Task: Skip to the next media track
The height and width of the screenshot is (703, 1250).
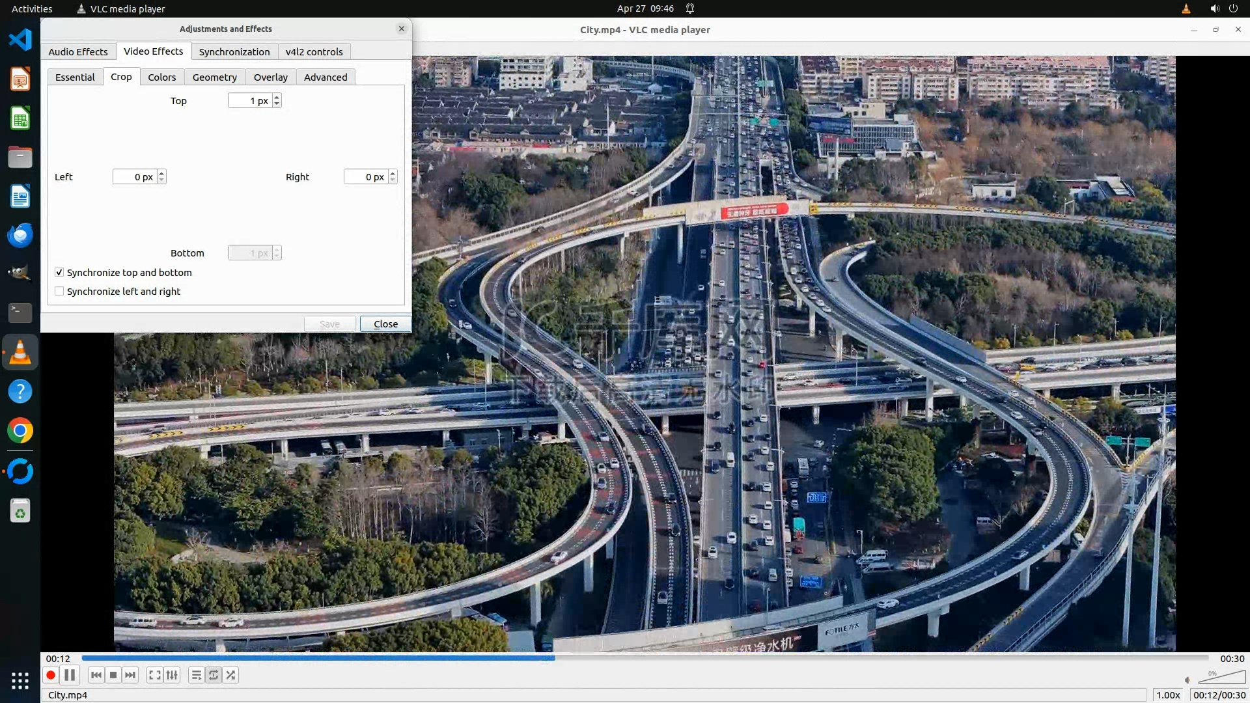Action: pyautogui.click(x=130, y=675)
